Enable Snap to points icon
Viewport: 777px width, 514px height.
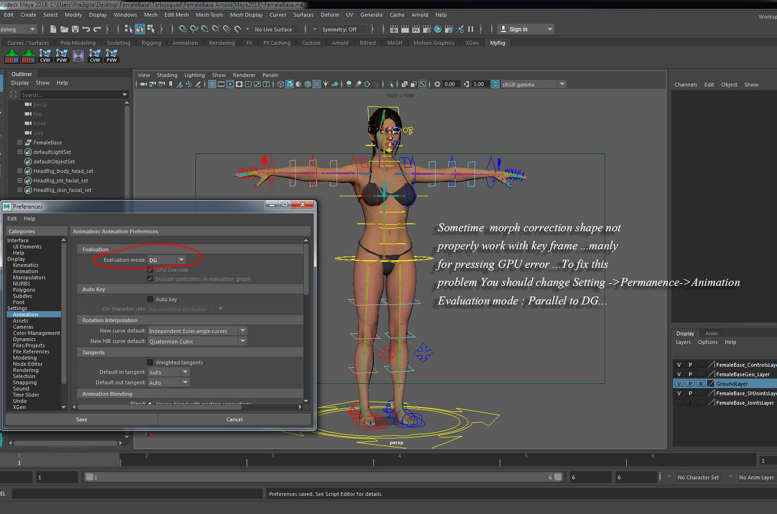[x=205, y=29]
